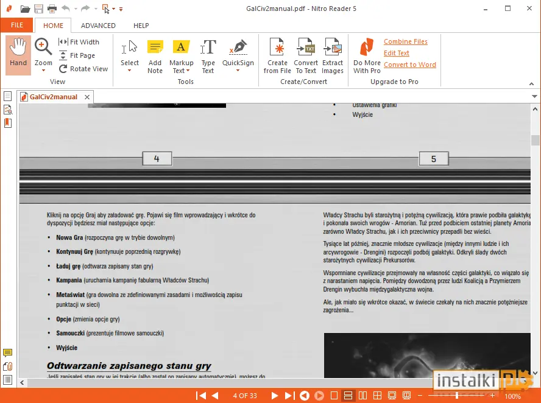Click the scroll up arrow
The width and height of the screenshot is (541, 403).
(x=535, y=110)
